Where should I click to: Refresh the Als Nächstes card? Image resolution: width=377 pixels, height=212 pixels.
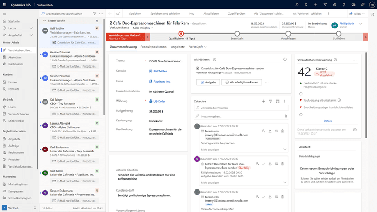click(285, 60)
